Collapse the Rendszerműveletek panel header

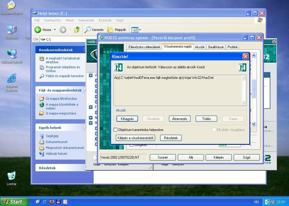pos(61,50)
